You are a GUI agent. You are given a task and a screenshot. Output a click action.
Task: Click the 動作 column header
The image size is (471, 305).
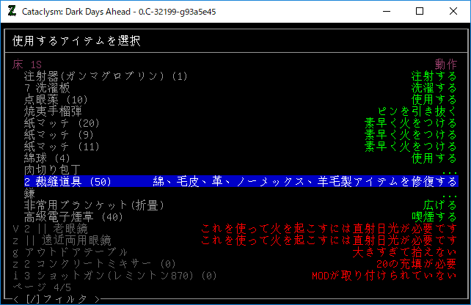(445, 64)
